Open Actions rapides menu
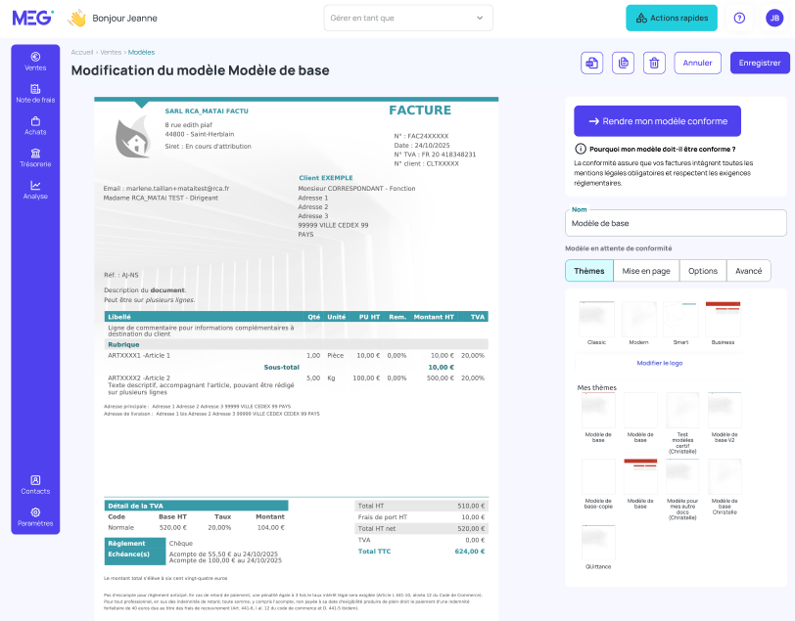The height and width of the screenshot is (621, 795). pos(672,19)
